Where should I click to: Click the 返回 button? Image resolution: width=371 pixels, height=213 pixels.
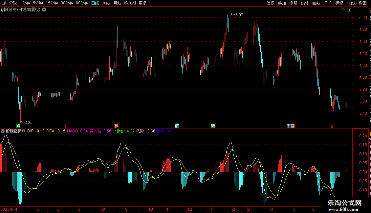(363, 3)
